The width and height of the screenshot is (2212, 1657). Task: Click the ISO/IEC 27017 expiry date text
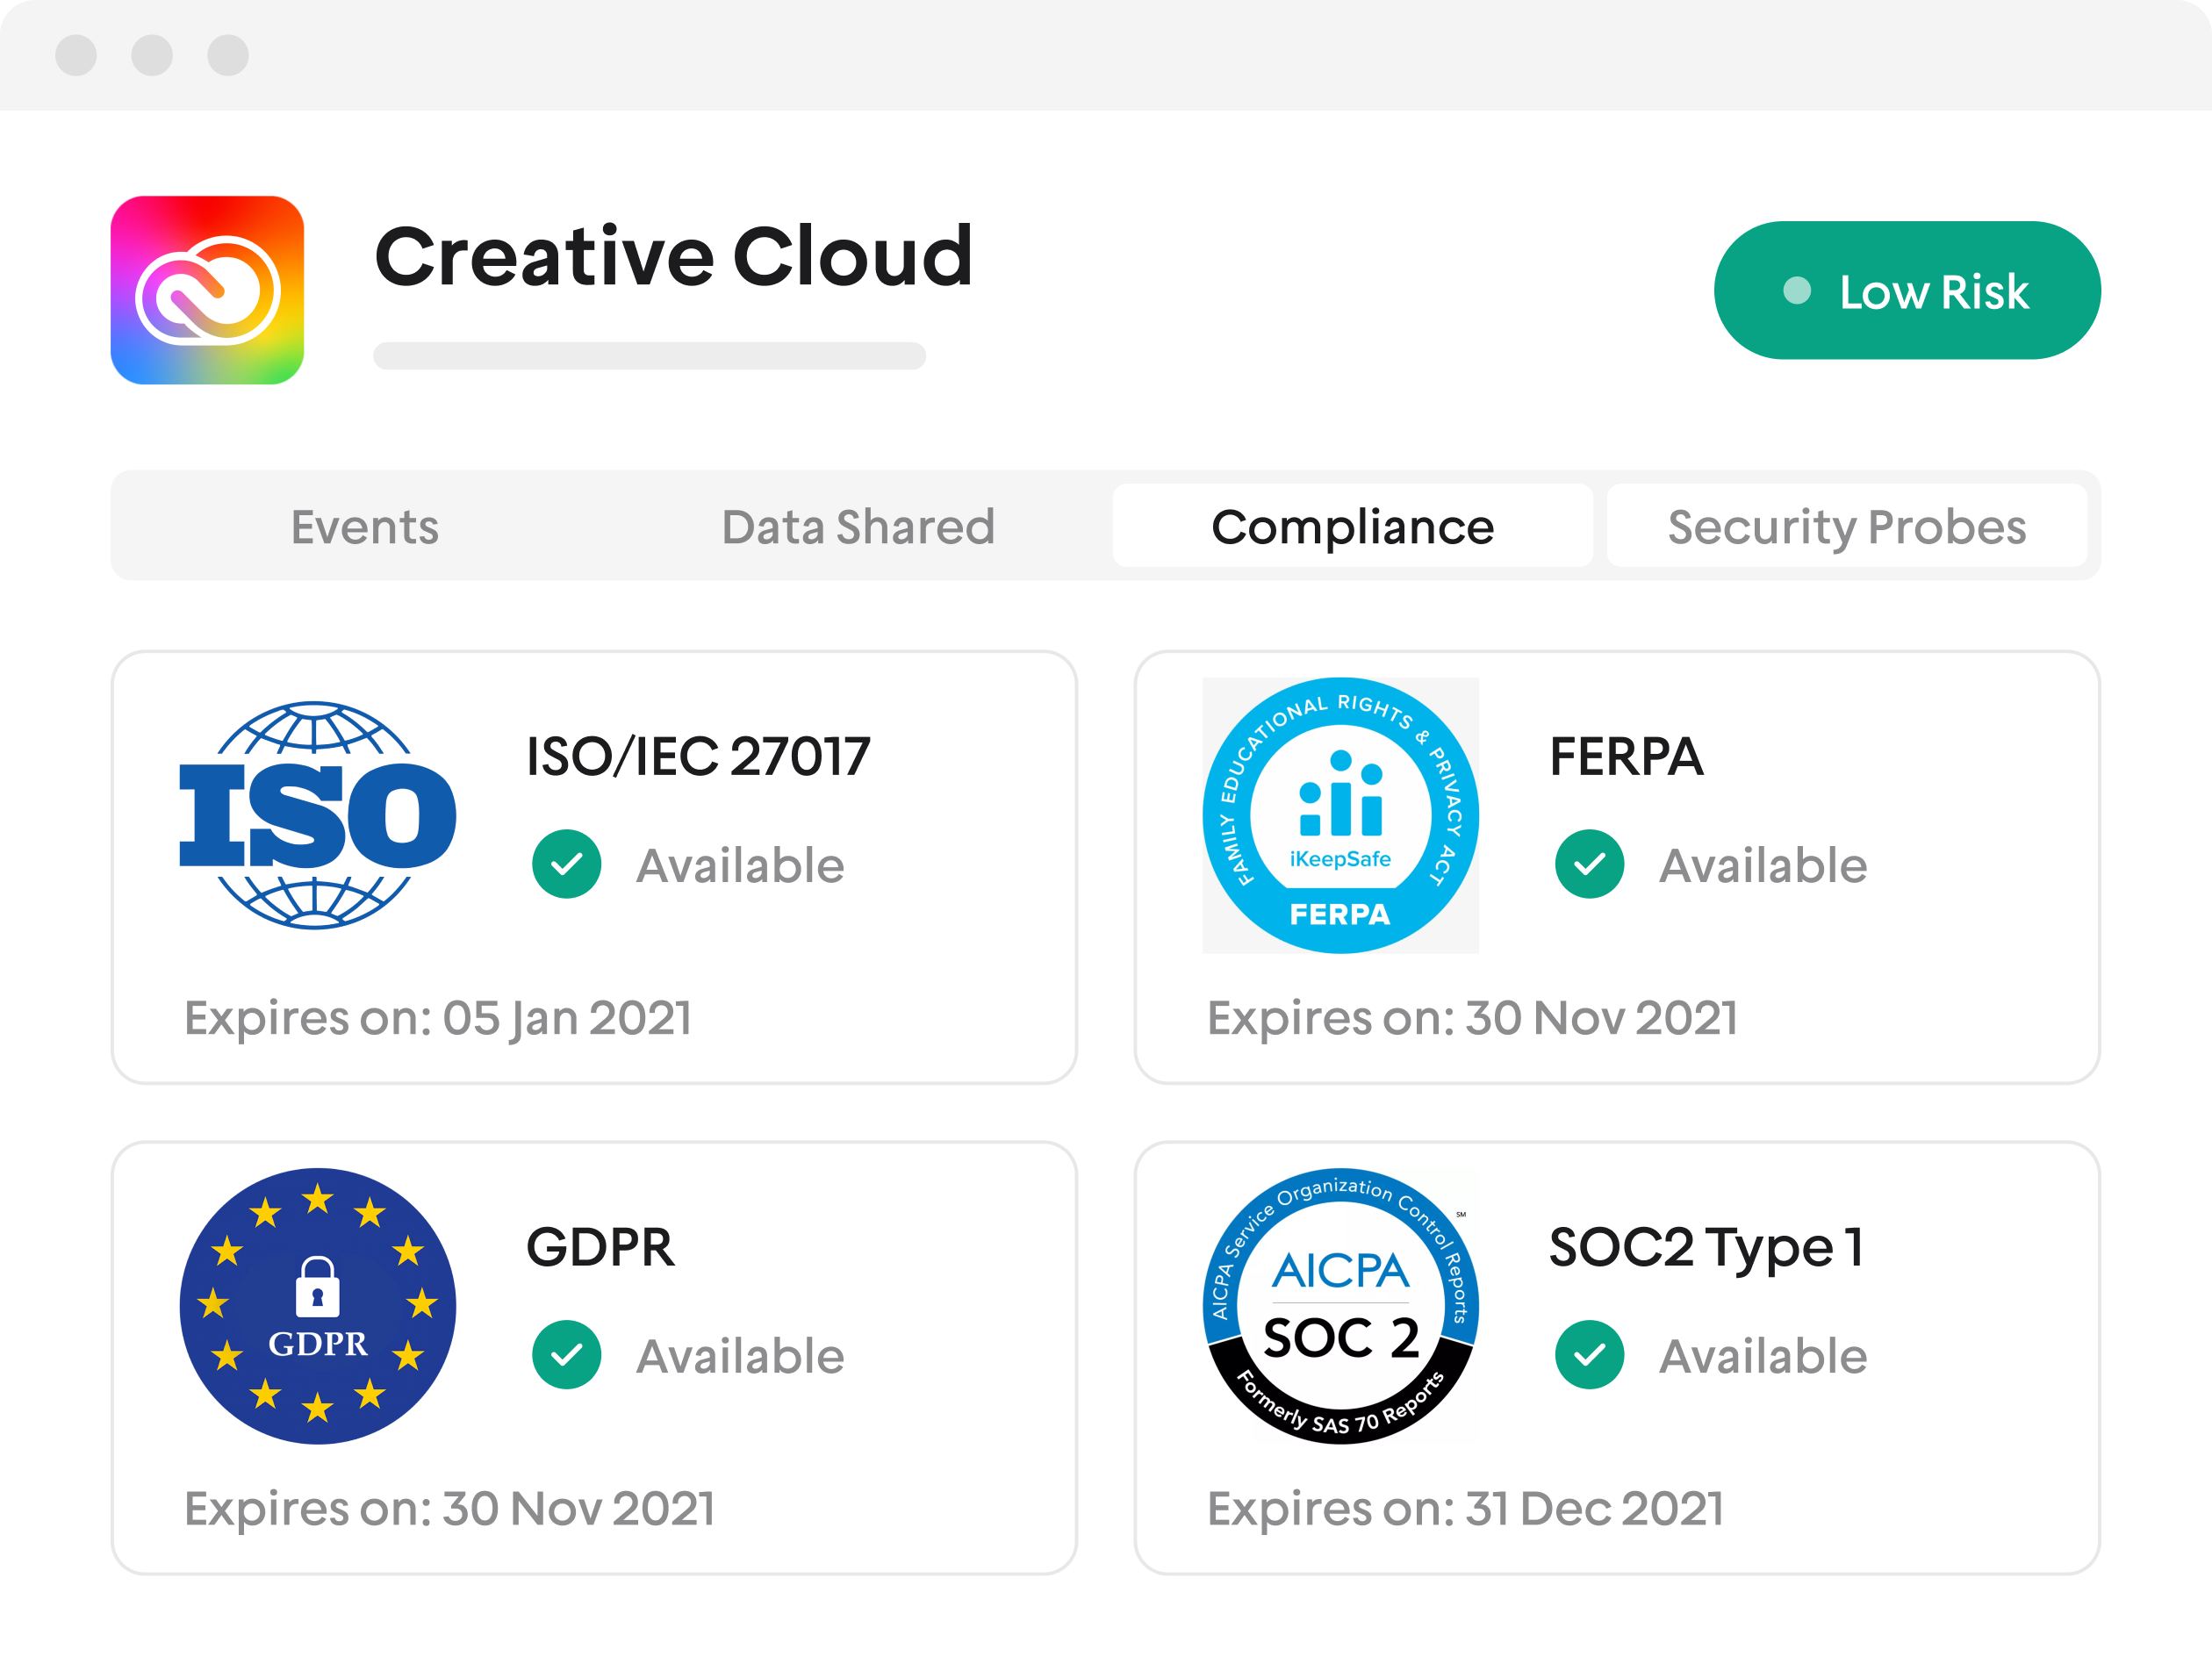tap(438, 1018)
